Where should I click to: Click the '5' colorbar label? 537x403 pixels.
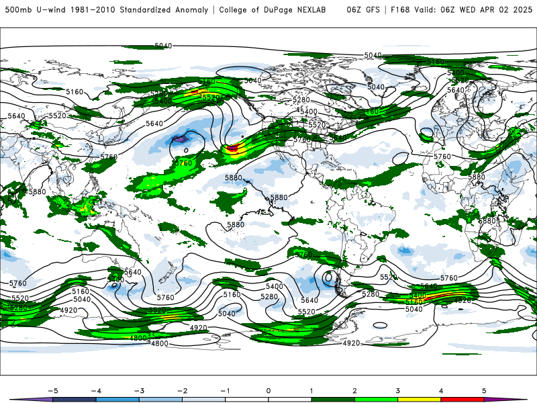pyautogui.click(x=484, y=391)
